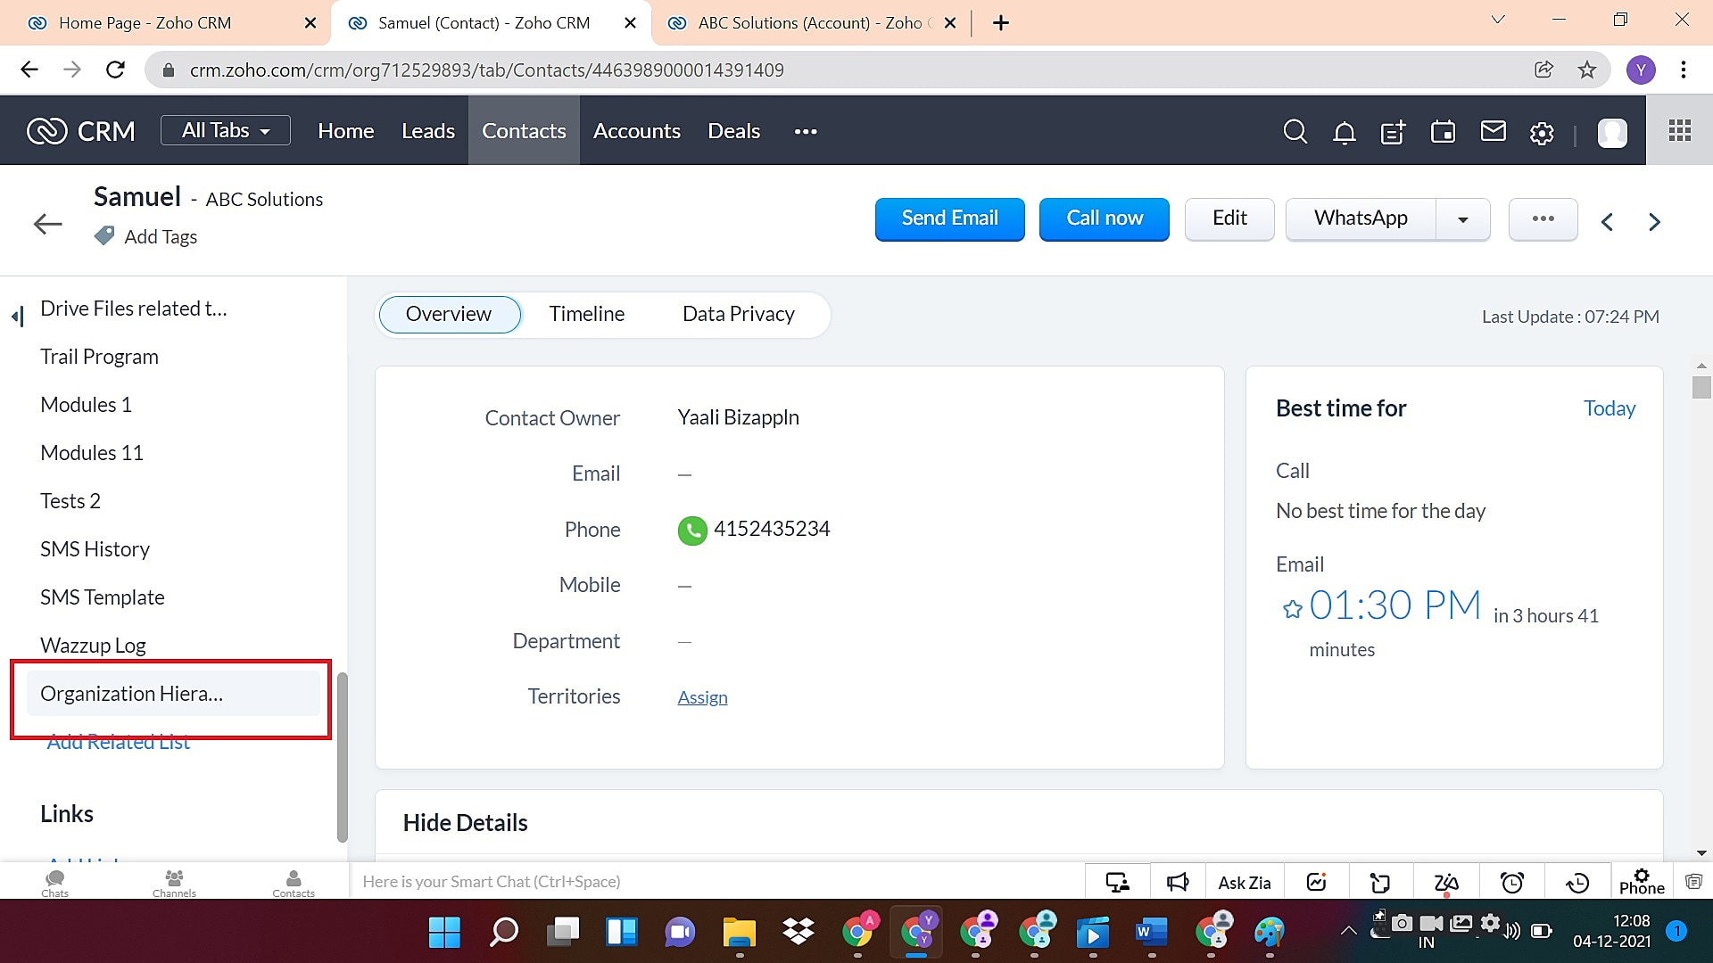
Task: Click the Call now icon button
Action: (1104, 218)
